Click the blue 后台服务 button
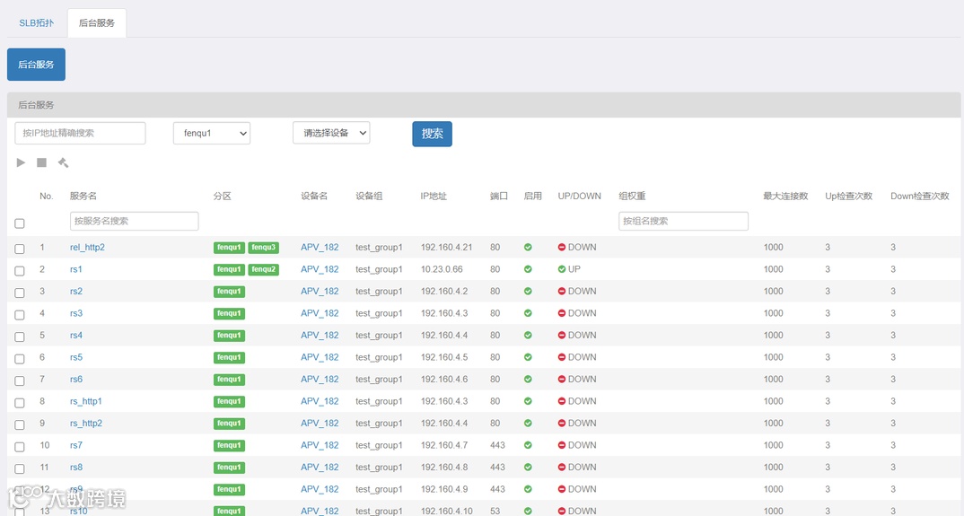 [36, 65]
